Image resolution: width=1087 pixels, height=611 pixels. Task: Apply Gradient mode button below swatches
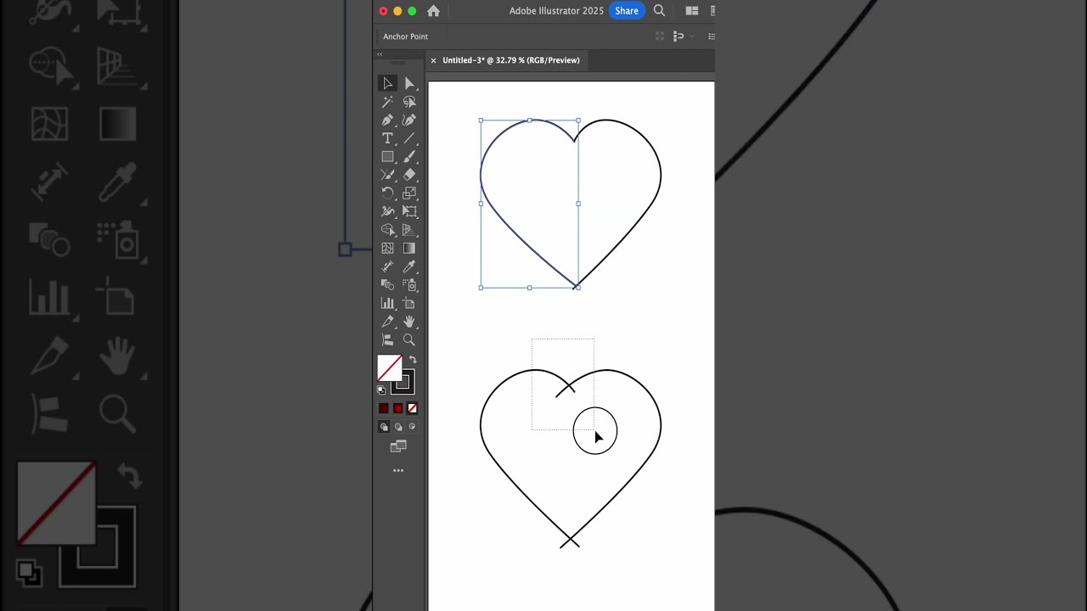click(x=398, y=408)
